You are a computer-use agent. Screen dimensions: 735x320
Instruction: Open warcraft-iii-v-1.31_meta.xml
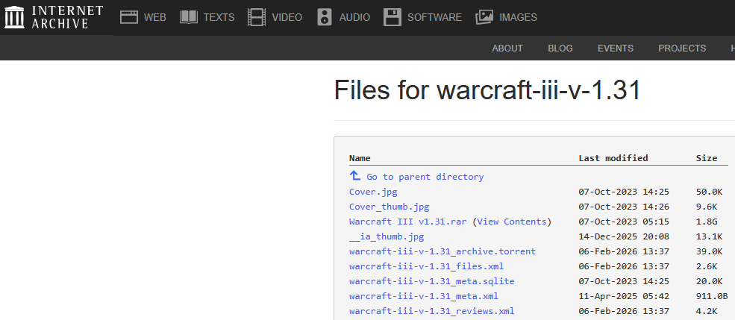(x=424, y=297)
